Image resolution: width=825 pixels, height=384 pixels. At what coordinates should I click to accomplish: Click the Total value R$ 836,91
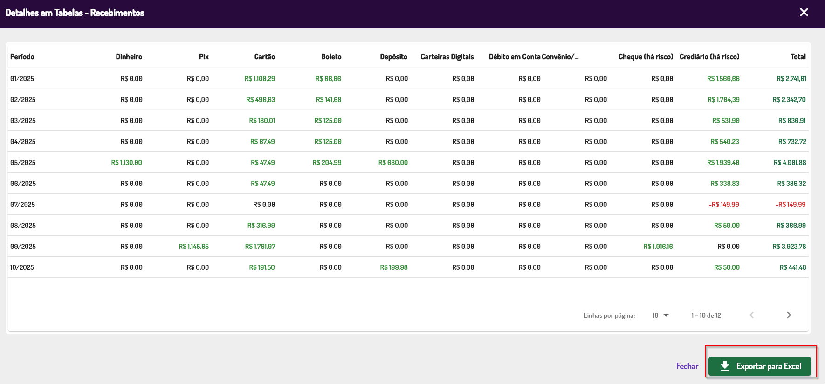coord(792,121)
